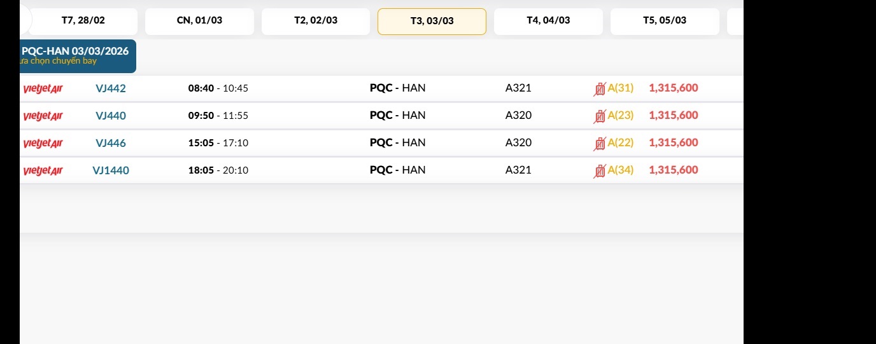Viewport: 876px width, 344px height.
Task: Click the VietJet Air logo for VJ1440
Action: pos(43,171)
